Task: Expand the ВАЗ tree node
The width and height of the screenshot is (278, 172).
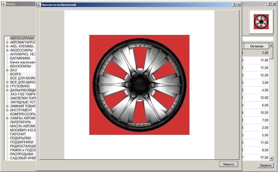Action: [7, 70]
